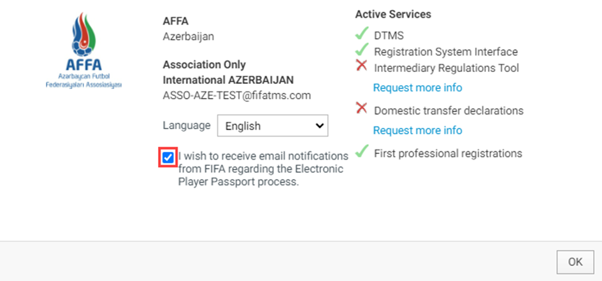The width and height of the screenshot is (602, 281).
Task: Click the Active Services heading
Action: coord(393,15)
